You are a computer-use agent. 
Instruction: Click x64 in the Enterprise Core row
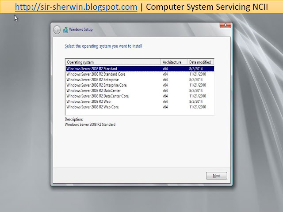[x=165, y=85]
